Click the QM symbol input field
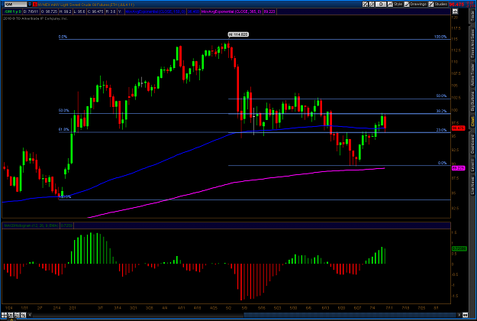The width and height of the screenshot is (477, 321). coord(15,5)
